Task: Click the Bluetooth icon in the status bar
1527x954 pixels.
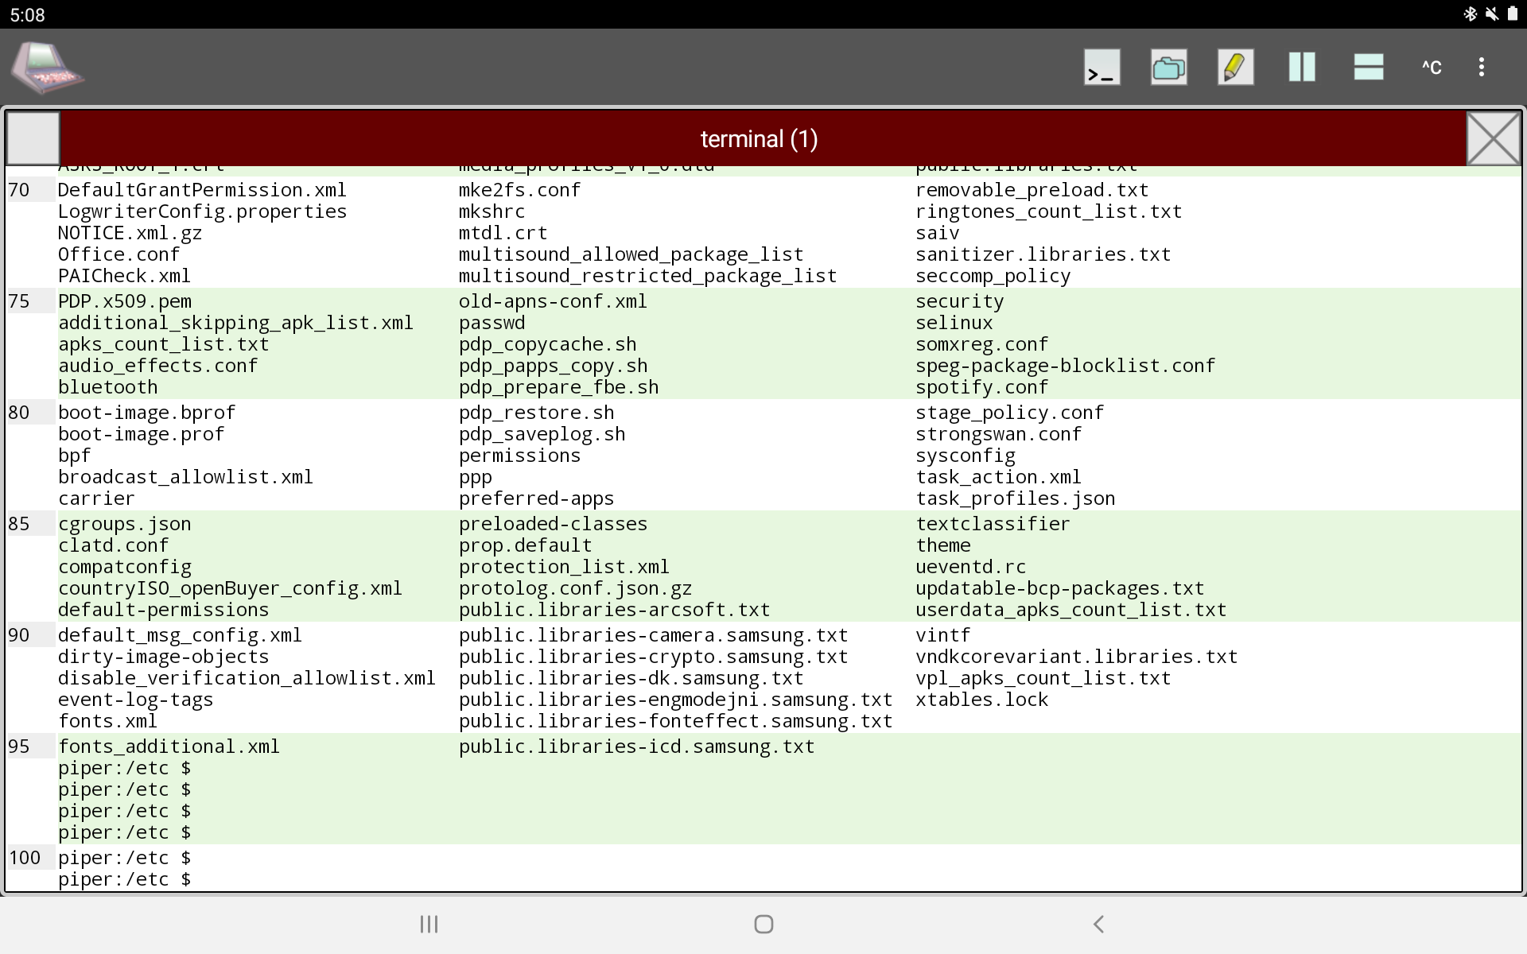Action: (x=1470, y=14)
